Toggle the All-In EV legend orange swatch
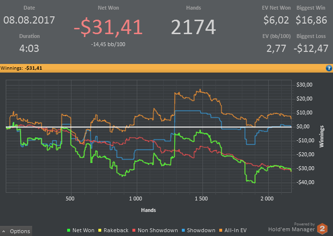 point(221,230)
